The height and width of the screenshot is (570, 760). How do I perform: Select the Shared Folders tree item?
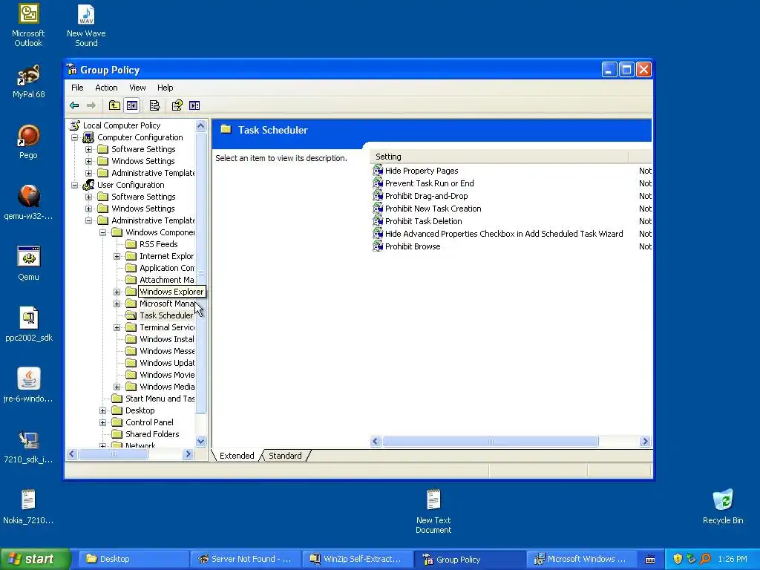[152, 434]
